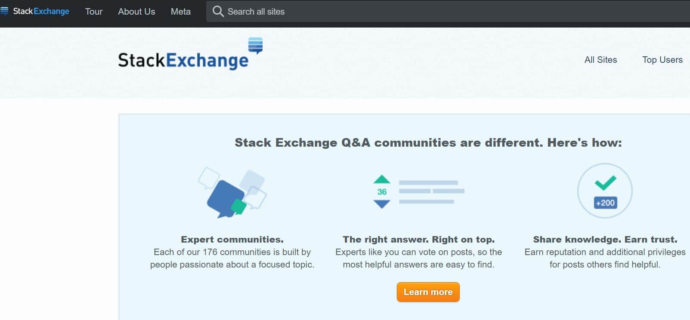The width and height of the screenshot is (690, 320).
Task: Open the All Sites link
Action: coord(600,60)
